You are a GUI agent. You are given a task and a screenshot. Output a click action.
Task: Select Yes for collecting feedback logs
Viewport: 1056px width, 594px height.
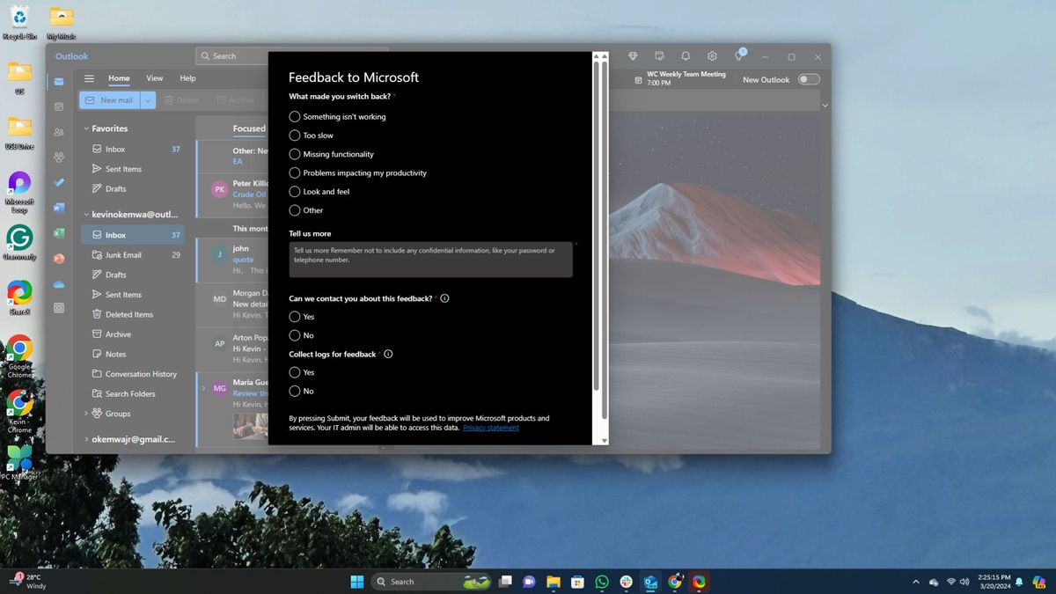(295, 372)
